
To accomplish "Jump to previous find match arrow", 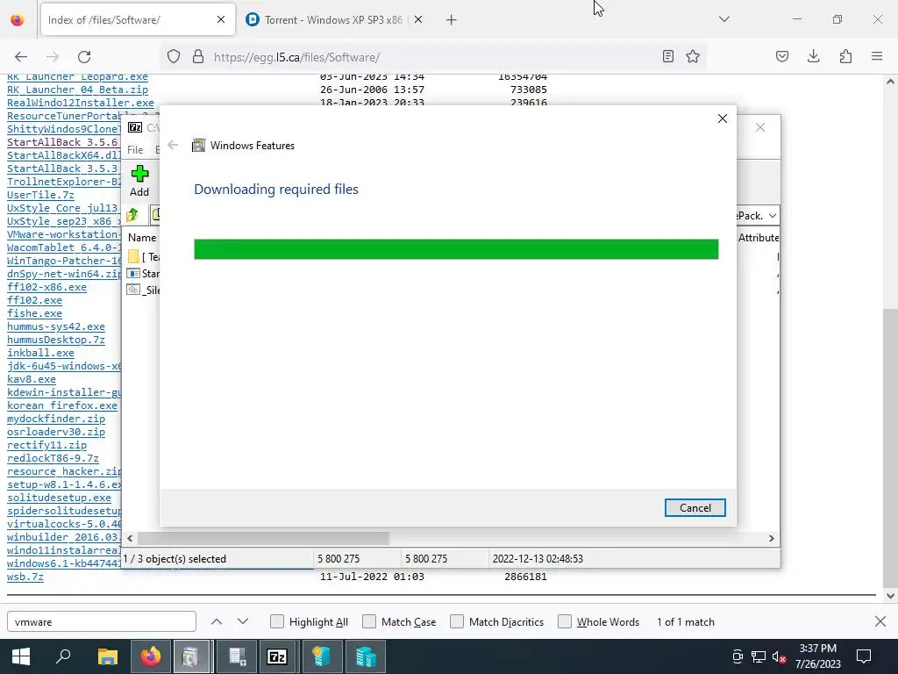I will point(217,621).
